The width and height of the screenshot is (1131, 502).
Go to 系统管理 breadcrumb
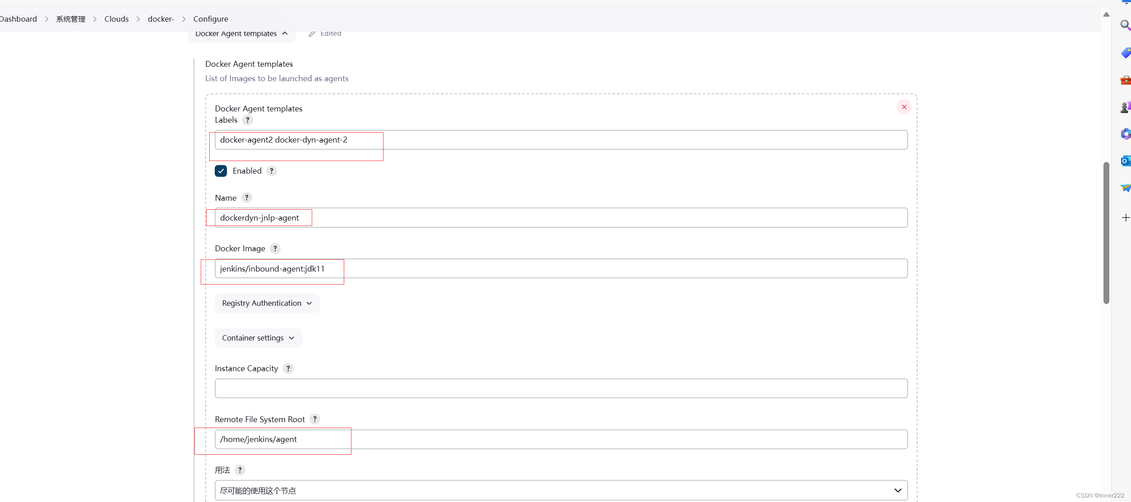(x=70, y=19)
